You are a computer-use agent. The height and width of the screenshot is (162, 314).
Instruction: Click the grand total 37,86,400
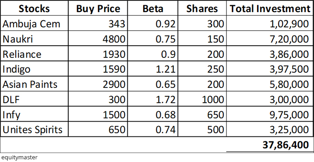click(x=286, y=145)
